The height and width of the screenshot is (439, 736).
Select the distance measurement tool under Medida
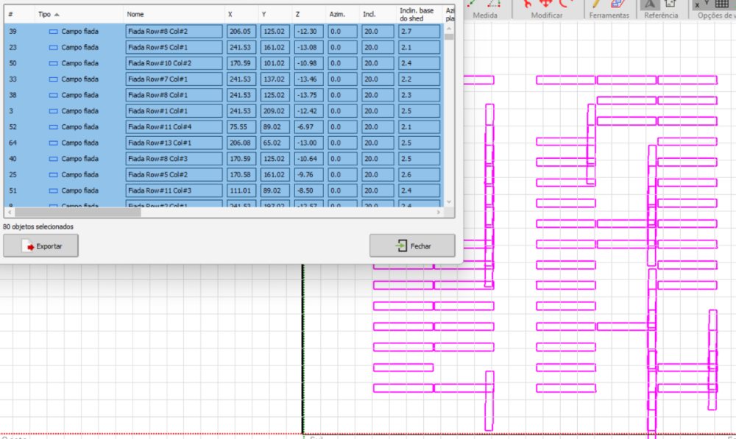[x=470, y=4]
